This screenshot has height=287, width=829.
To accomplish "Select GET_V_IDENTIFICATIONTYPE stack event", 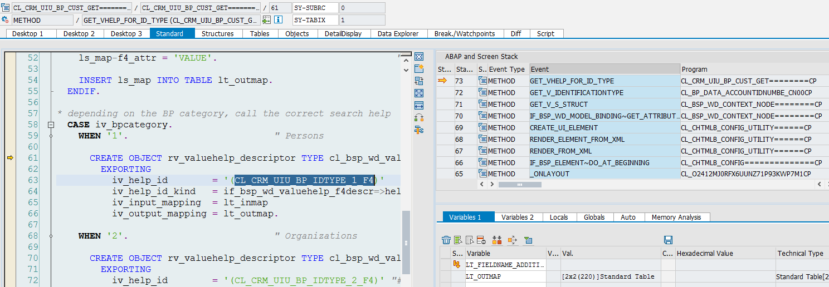I will coord(604,92).
